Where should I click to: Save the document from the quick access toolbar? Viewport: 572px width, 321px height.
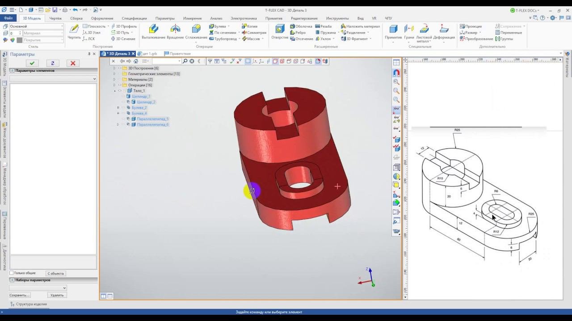click(x=55, y=10)
